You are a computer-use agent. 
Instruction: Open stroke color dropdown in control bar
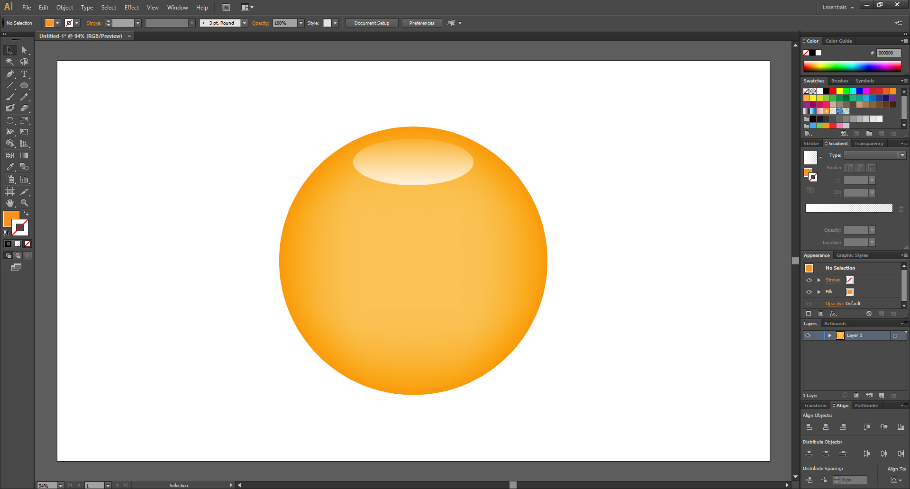[x=77, y=23]
